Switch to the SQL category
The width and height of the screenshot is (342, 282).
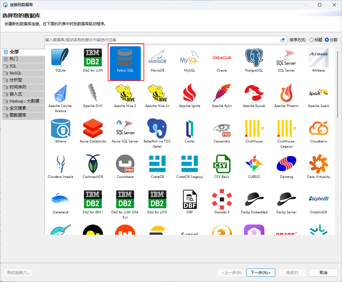23,66
